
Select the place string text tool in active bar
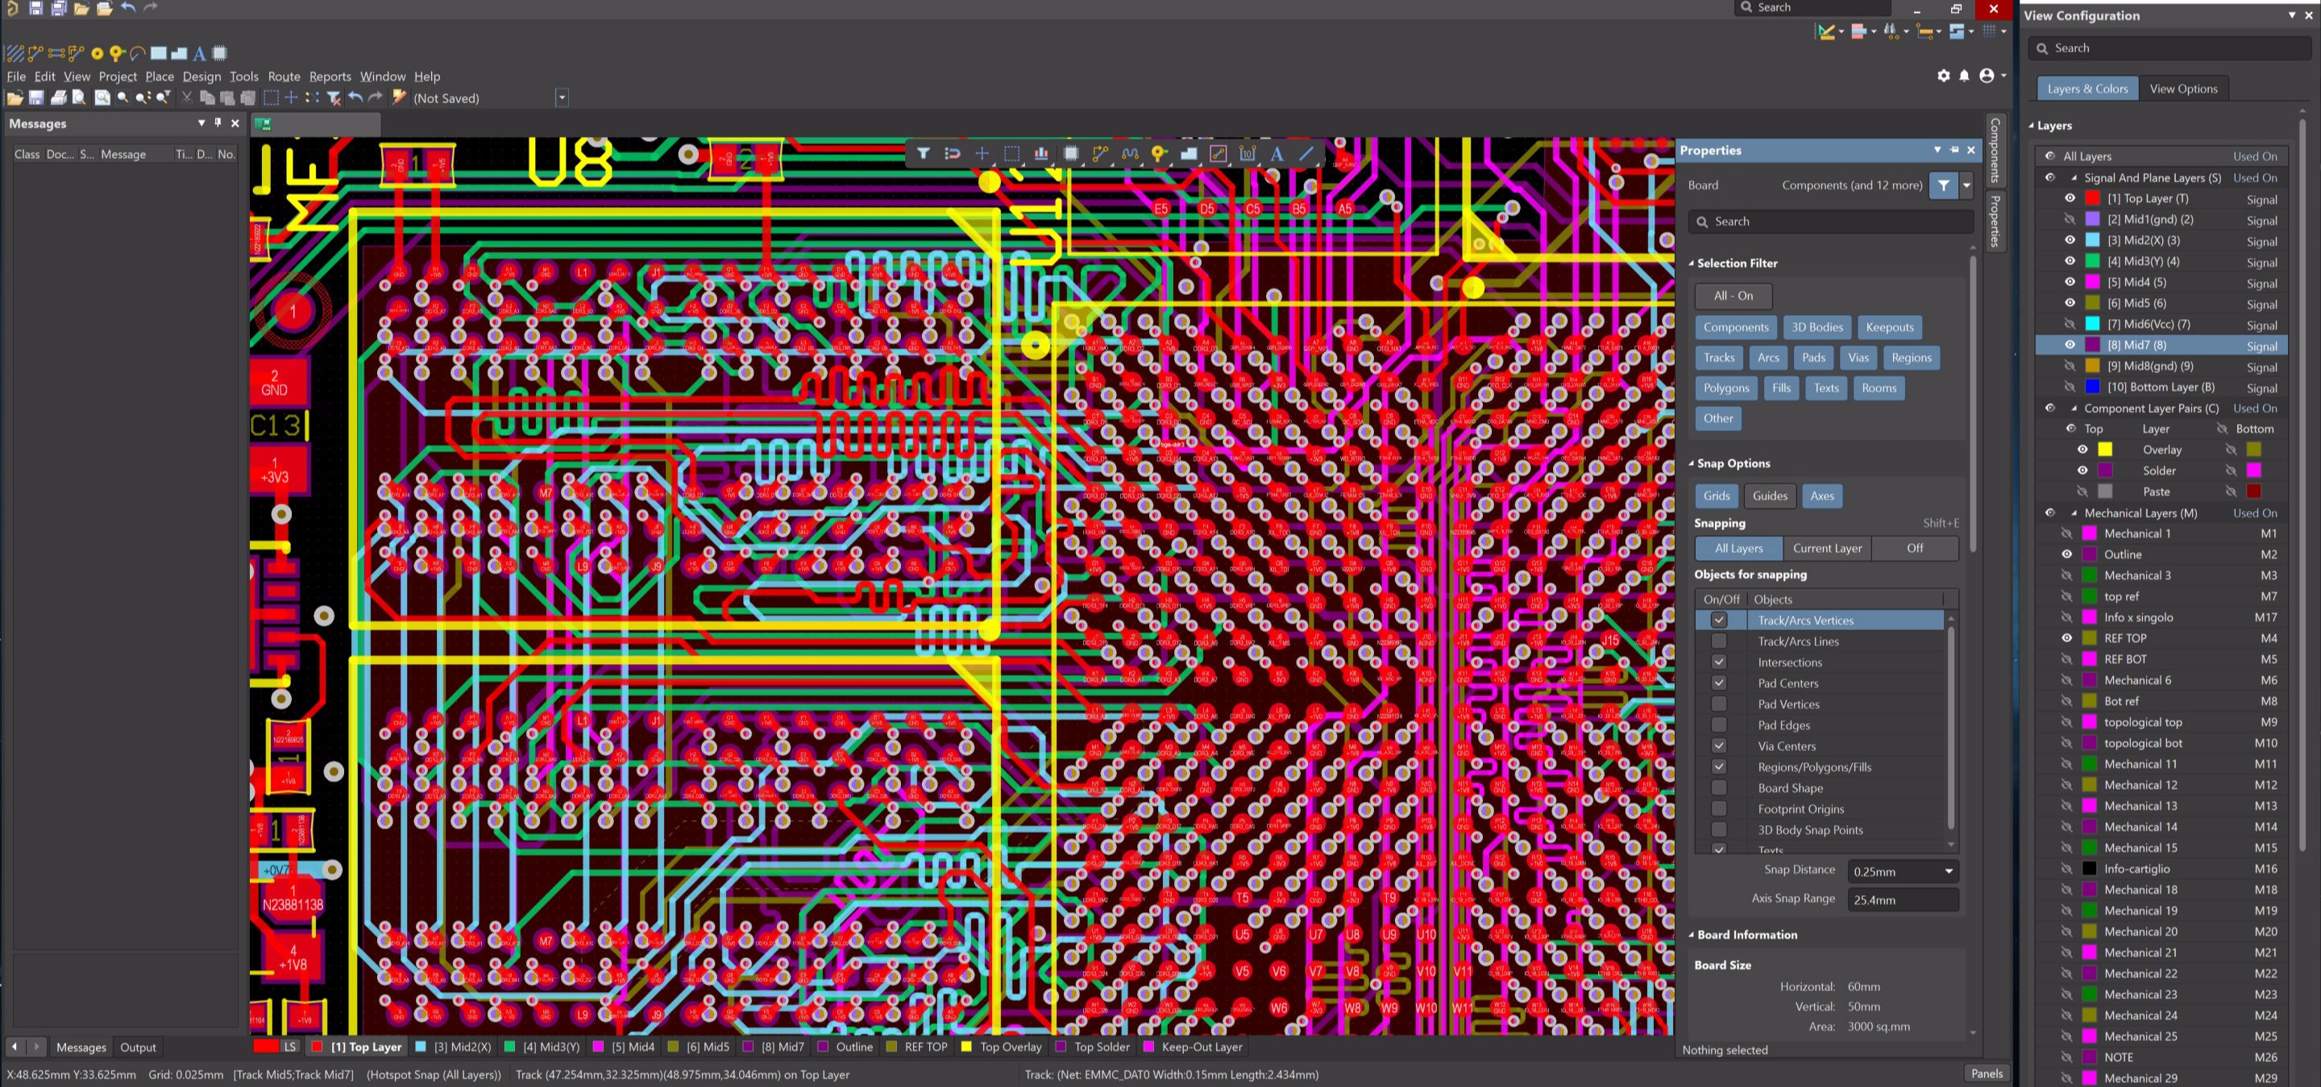click(x=1277, y=154)
